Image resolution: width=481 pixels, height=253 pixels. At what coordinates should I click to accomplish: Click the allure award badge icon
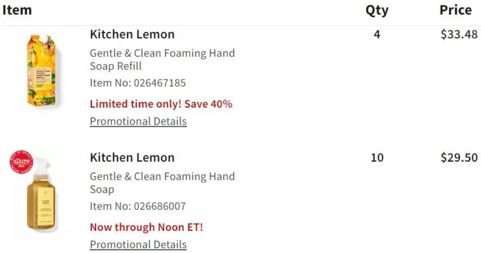pyautogui.click(x=21, y=162)
